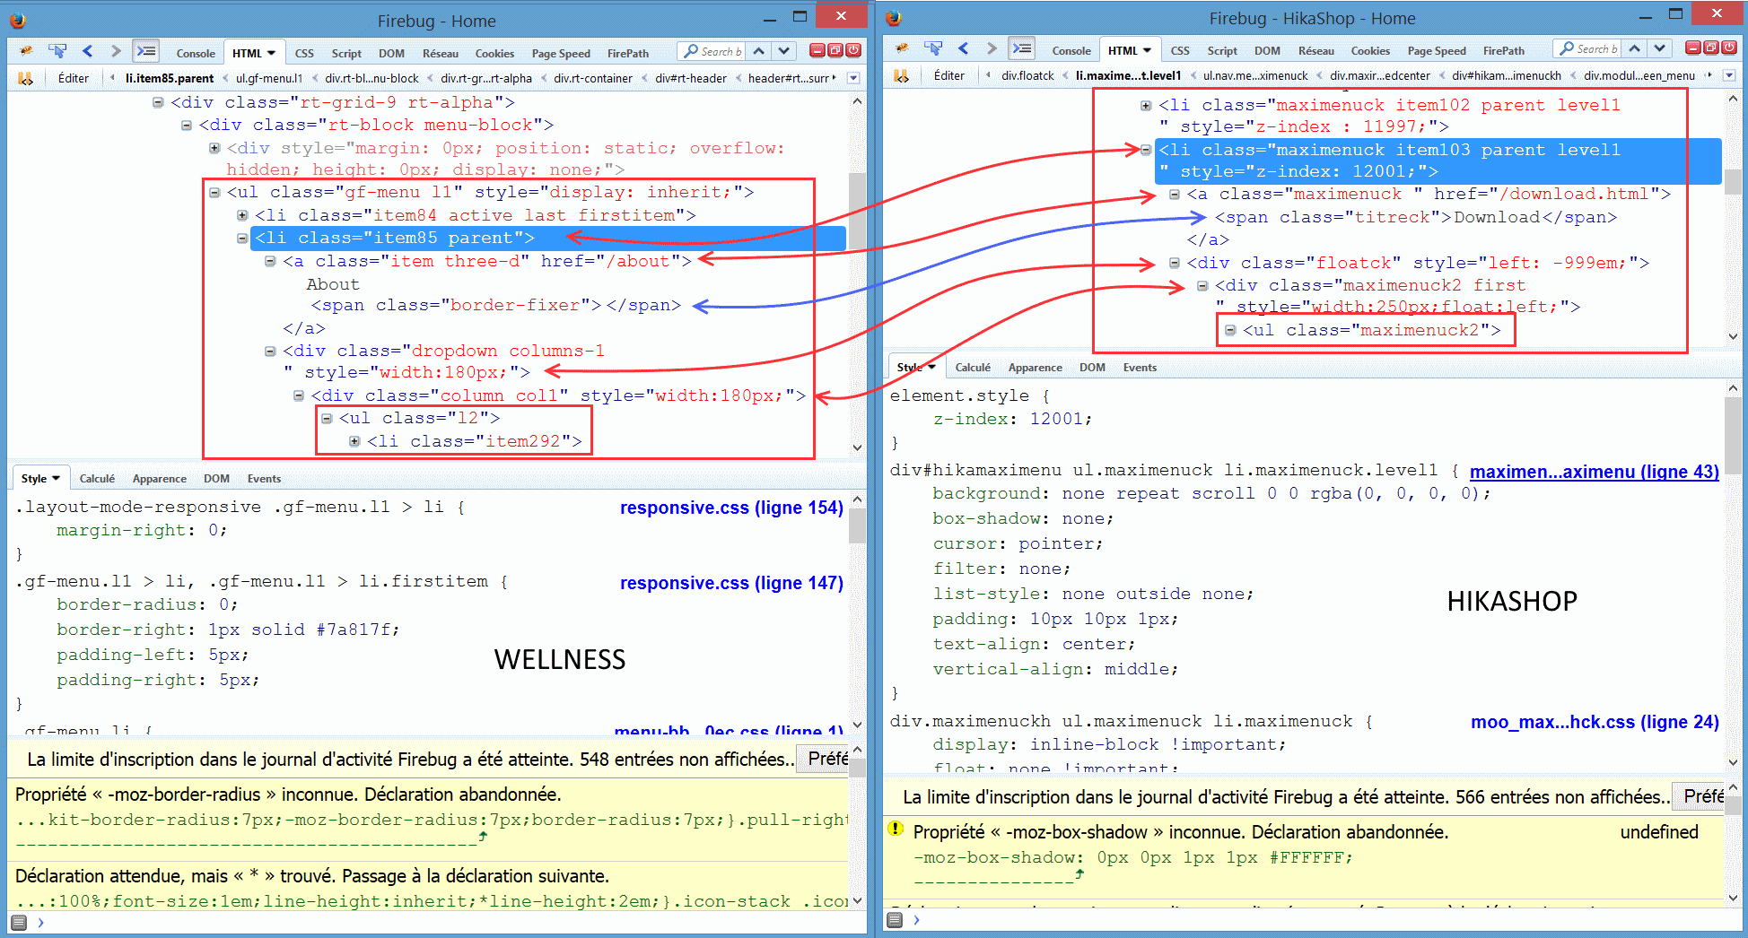
Task: Select Calculé side tab in Home window
Action: pyautogui.click(x=97, y=479)
